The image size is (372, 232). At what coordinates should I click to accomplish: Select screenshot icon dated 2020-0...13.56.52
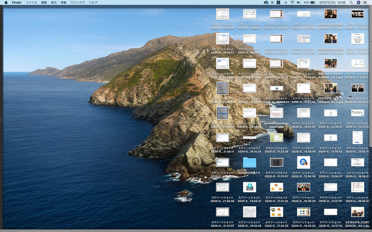pyautogui.click(x=330, y=138)
